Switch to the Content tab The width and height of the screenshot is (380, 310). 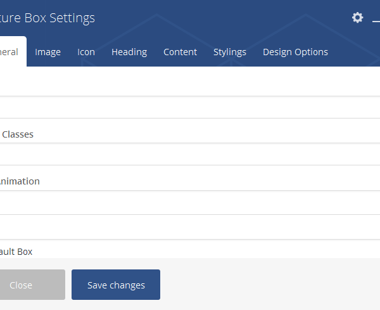[180, 52]
